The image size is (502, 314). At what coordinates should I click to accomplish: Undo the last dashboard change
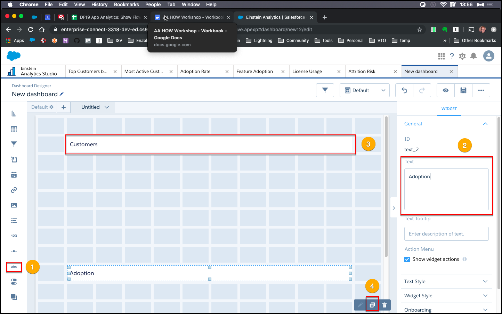(x=404, y=90)
